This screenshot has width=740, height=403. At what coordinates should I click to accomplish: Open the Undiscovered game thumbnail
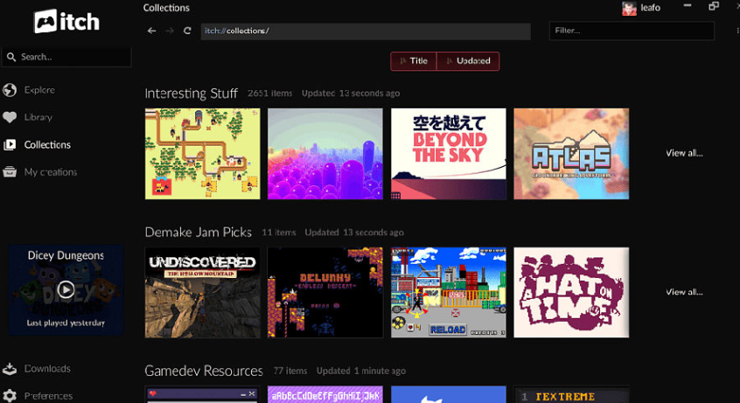(x=202, y=293)
